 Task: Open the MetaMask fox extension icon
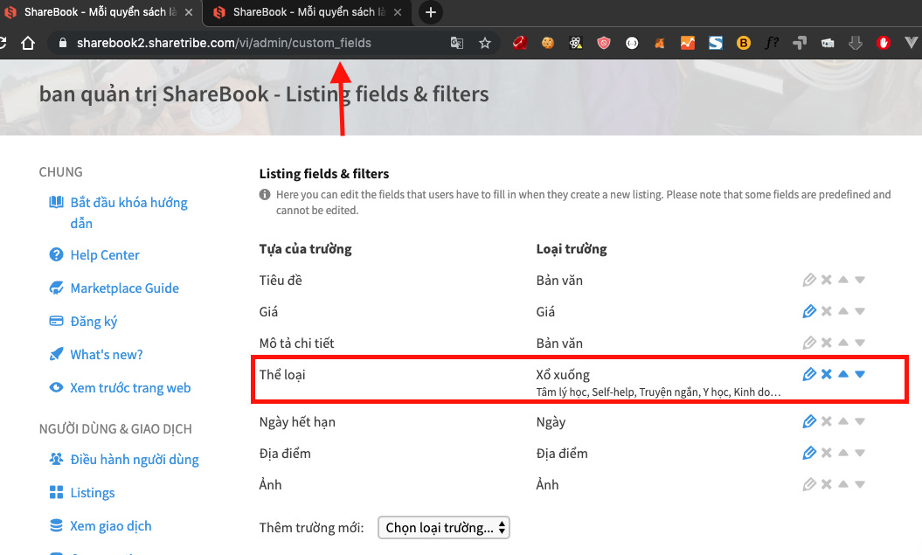(659, 41)
